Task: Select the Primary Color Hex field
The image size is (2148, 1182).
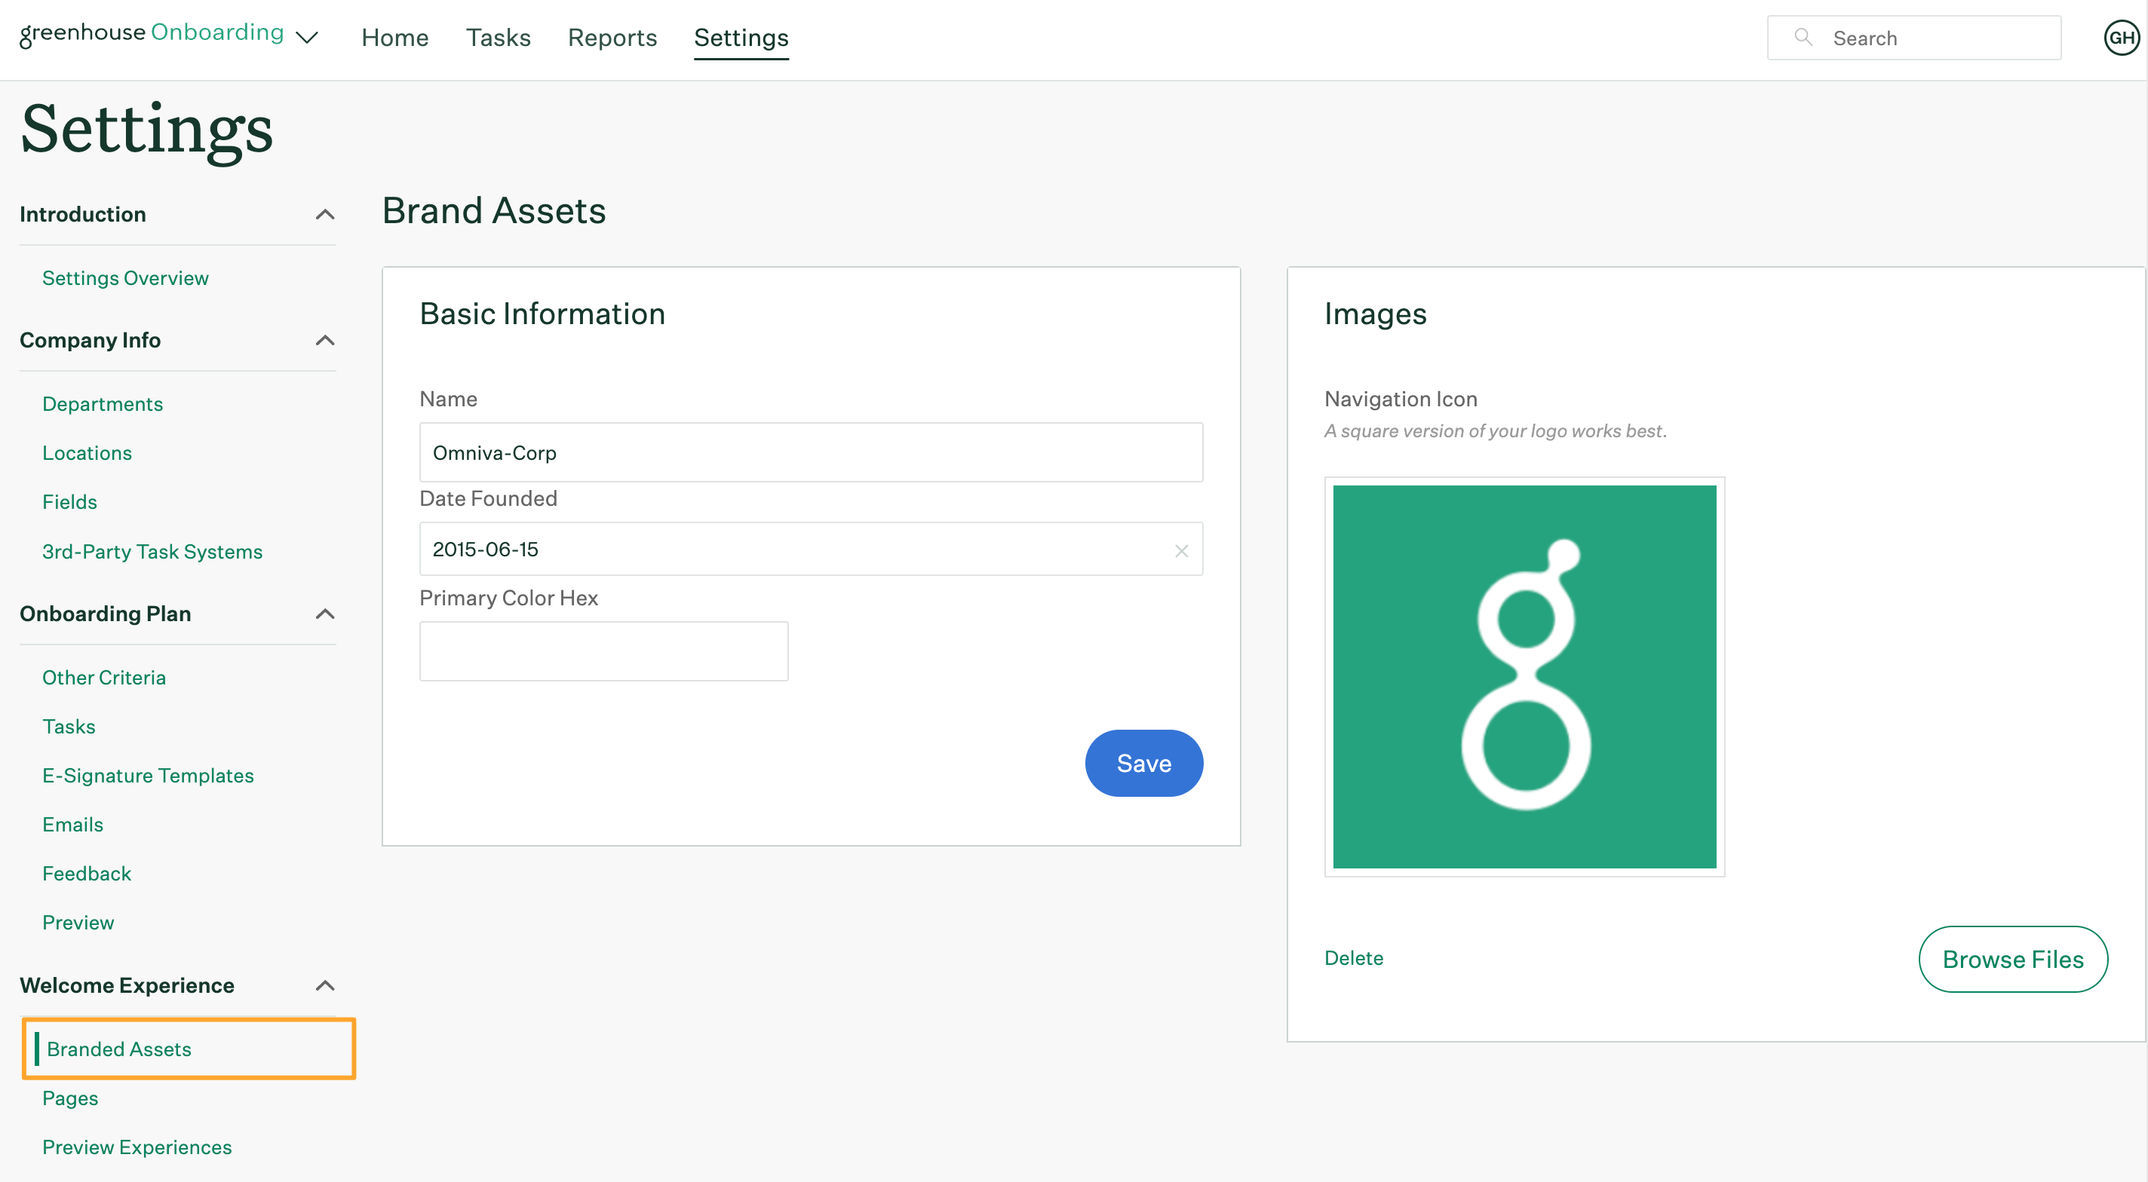Action: click(603, 651)
